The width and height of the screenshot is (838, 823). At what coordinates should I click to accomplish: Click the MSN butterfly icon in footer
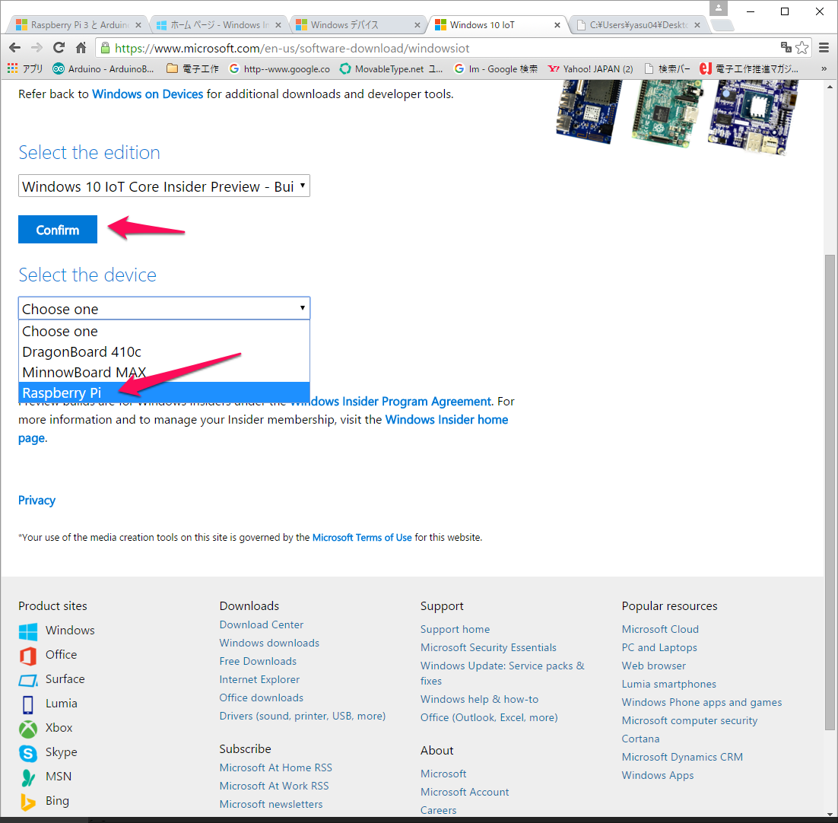(28, 777)
